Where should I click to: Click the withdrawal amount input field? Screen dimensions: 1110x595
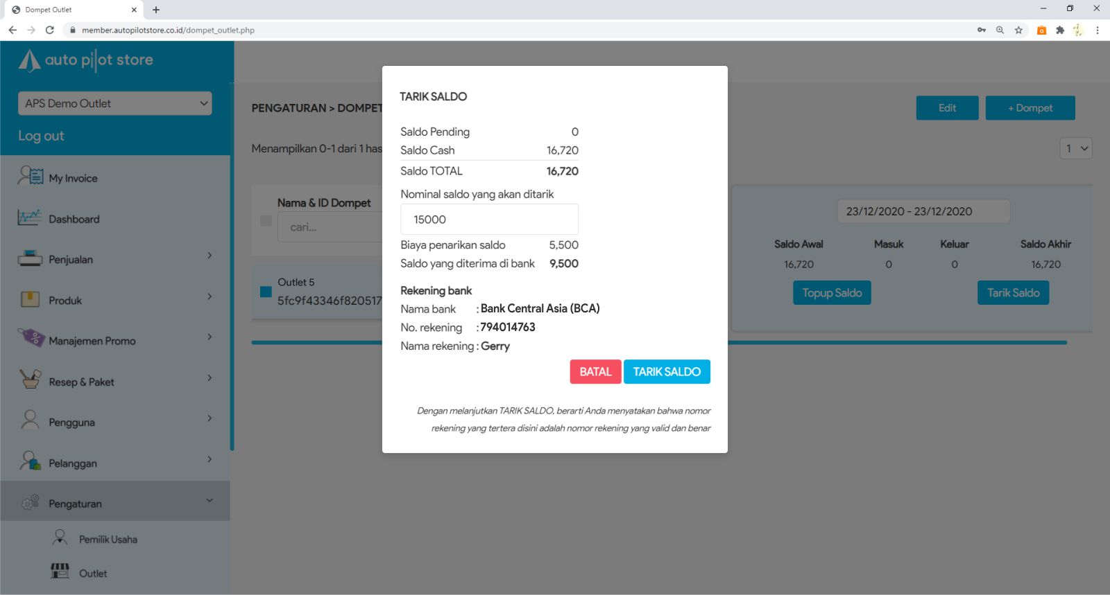[489, 220]
